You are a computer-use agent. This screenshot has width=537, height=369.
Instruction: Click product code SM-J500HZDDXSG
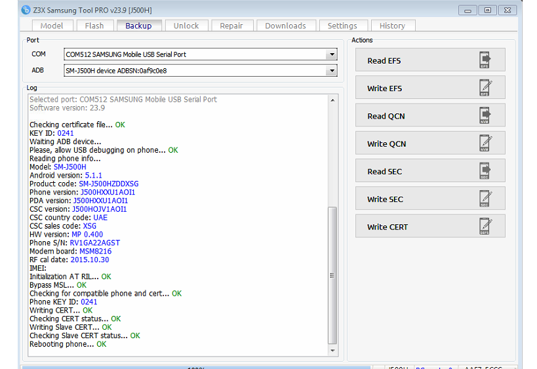tap(109, 184)
